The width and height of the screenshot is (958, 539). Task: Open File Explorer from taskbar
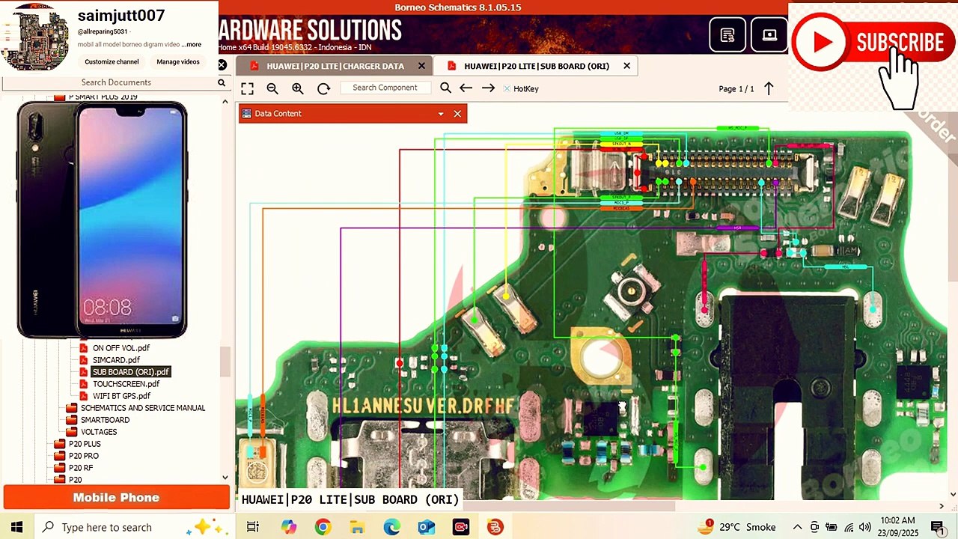tap(357, 527)
